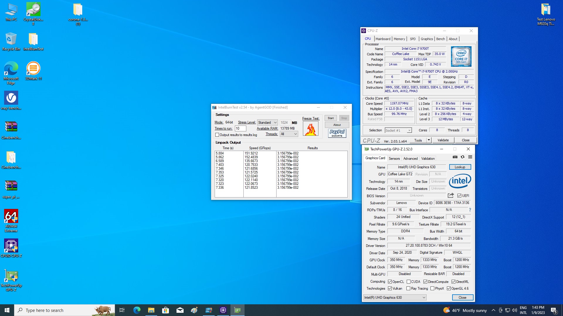Open TechPowerUp GPU-Z desktop shortcut
The height and width of the screenshot is (316, 563).
(11, 280)
